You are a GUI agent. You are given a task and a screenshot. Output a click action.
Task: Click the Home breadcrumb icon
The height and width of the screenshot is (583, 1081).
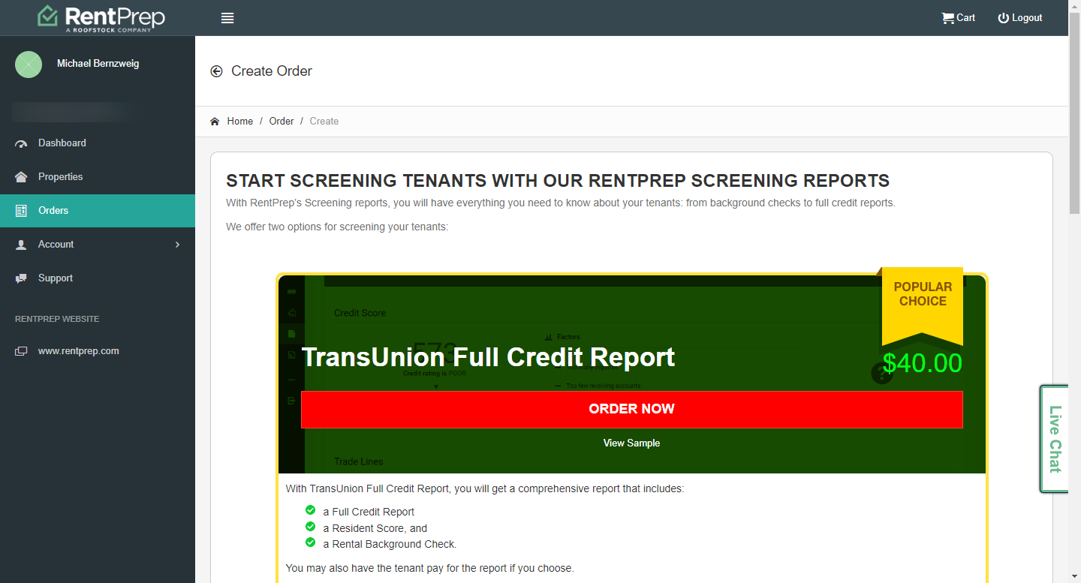coord(214,121)
